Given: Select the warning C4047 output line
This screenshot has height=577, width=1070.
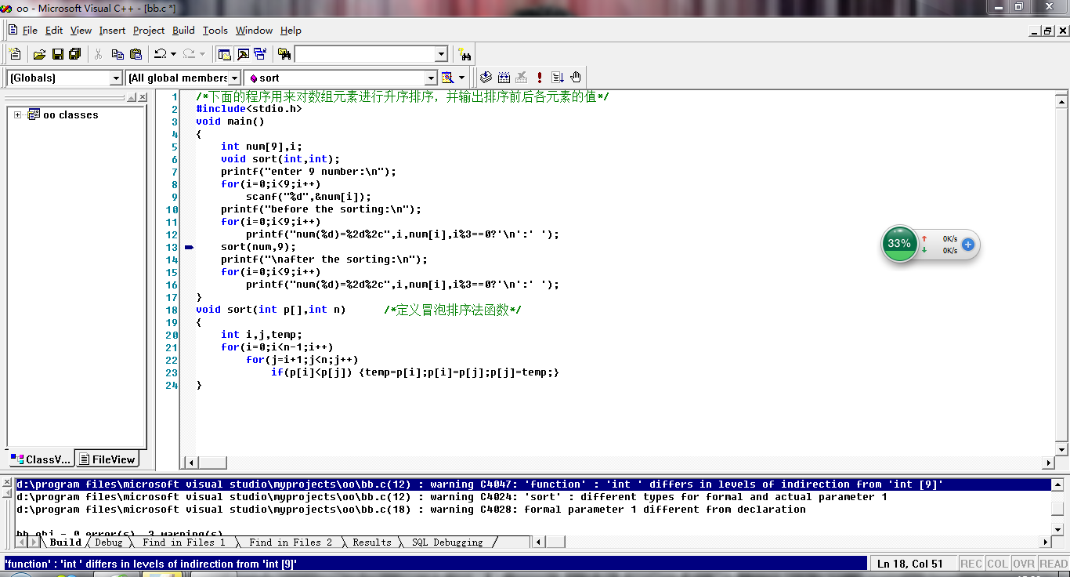Looking at the screenshot, I should pos(533,484).
